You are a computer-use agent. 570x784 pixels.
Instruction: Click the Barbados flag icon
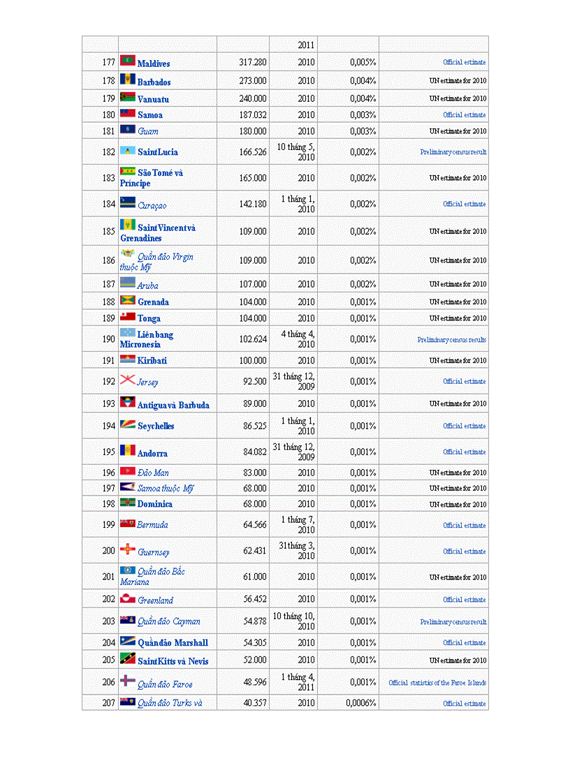(x=128, y=78)
